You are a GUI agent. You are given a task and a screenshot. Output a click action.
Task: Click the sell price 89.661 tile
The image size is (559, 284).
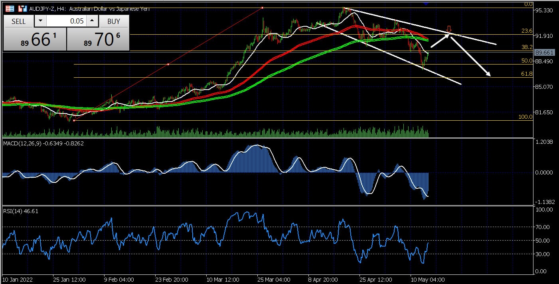pyautogui.click(x=34, y=39)
